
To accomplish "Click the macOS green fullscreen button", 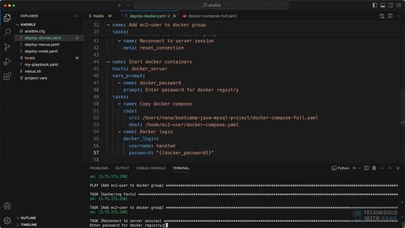I will click(14, 5).
